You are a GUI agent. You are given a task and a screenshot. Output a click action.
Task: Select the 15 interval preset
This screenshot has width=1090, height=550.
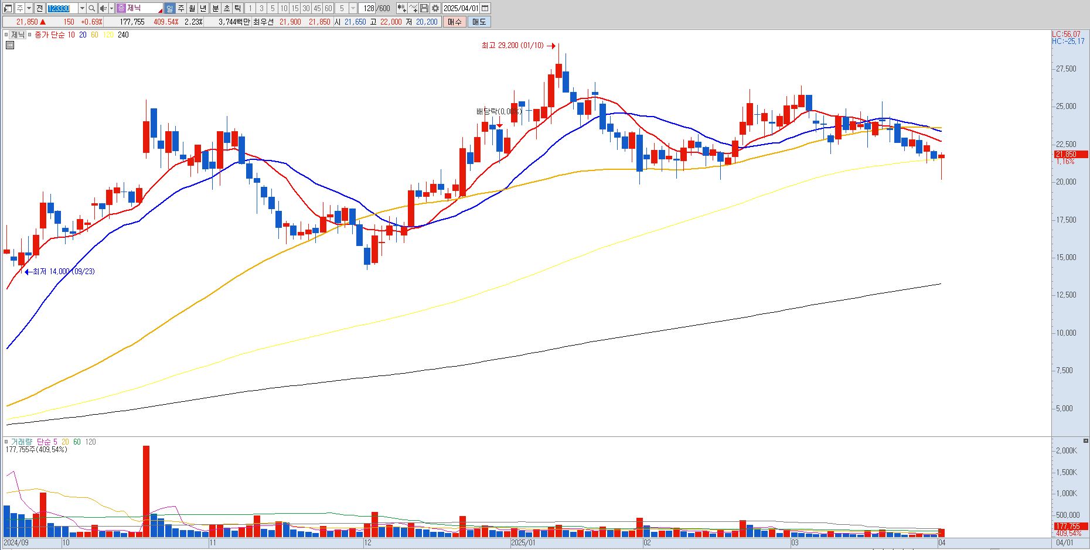pos(295,8)
